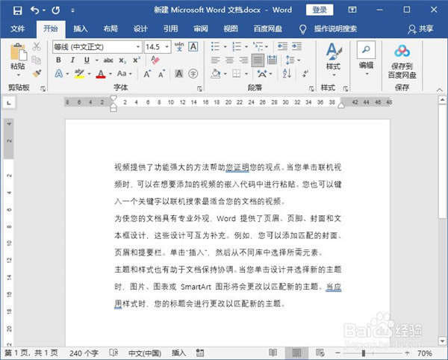Open the 视图 tab

pyautogui.click(x=231, y=28)
